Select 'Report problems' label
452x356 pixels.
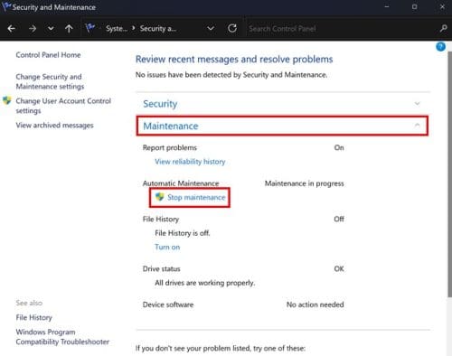(170, 147)
